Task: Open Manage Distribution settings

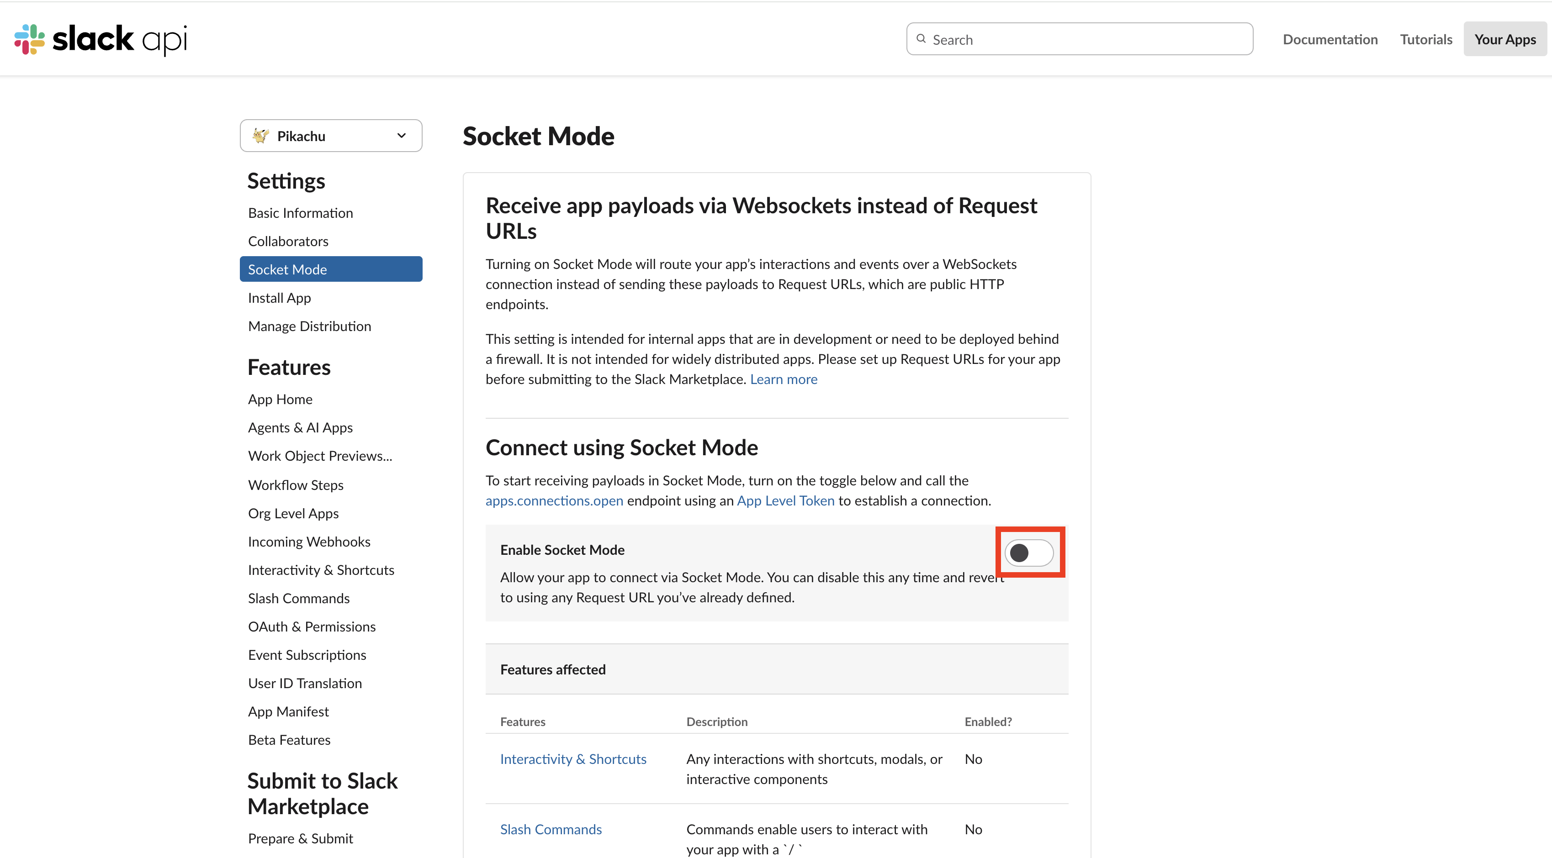Action: point(310,326)
